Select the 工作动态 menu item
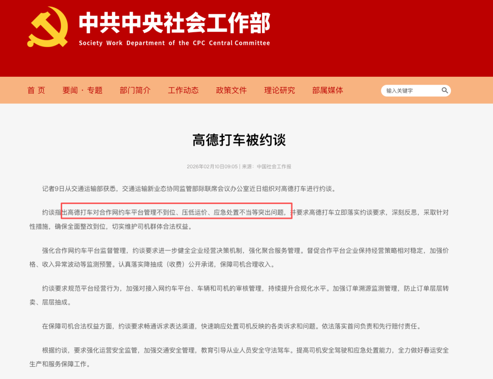 pyautogui.click(x=184, y=91)
